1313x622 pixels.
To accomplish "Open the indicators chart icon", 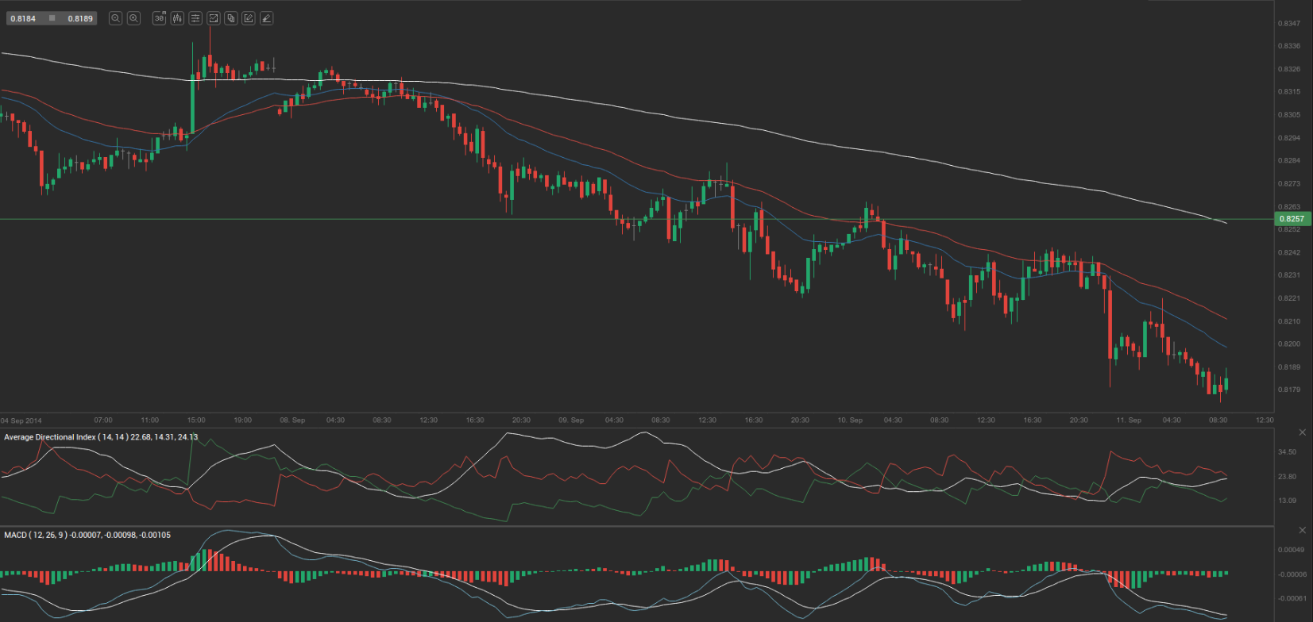I will pos(214,18).
